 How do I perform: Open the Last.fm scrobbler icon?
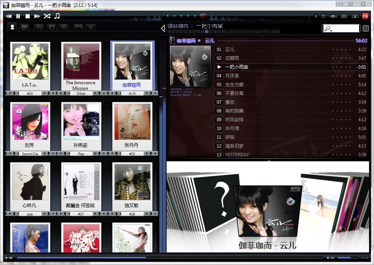pos(365,16)
